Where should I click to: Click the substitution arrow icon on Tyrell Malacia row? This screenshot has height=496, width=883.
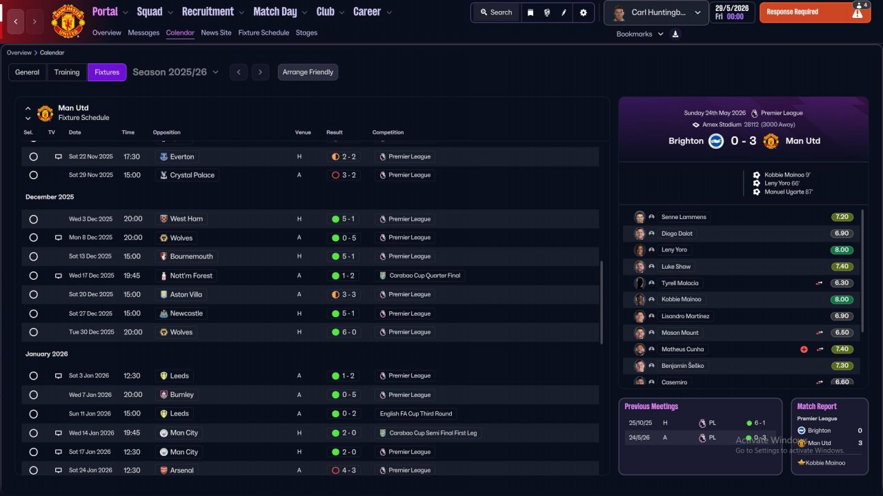(820, 283)
